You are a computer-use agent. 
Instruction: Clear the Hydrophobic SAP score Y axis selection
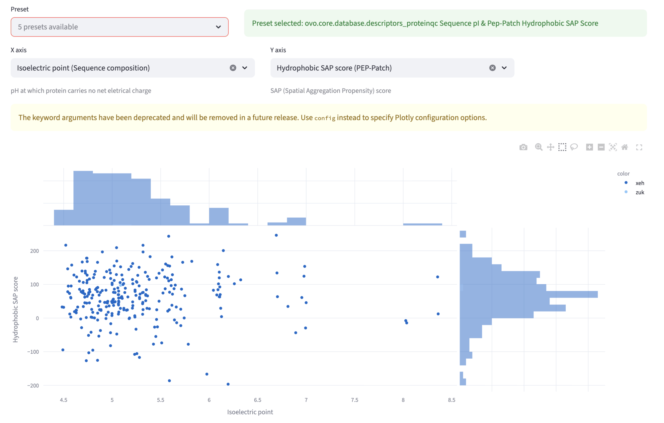(x=492, y=68)
